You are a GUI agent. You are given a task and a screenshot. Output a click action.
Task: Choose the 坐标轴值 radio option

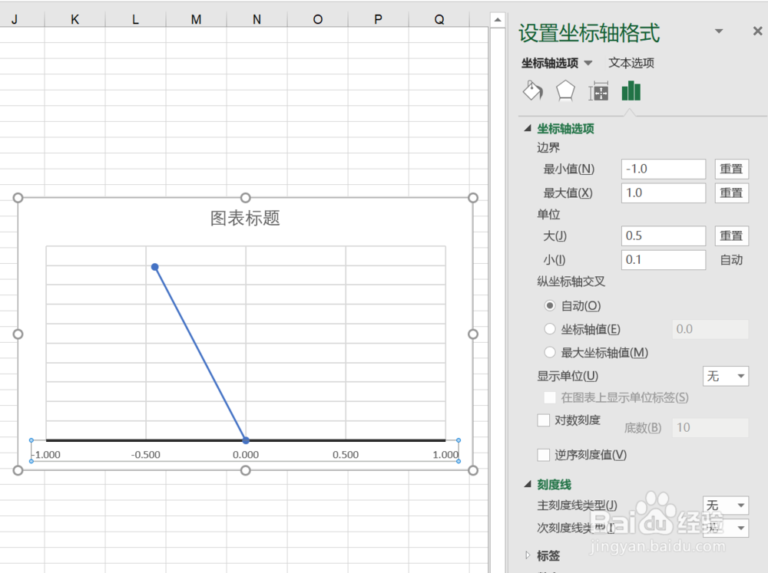[x=550, y=329]
